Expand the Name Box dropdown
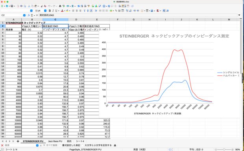This screenshot has height=151, width=244. pos(24,15)
